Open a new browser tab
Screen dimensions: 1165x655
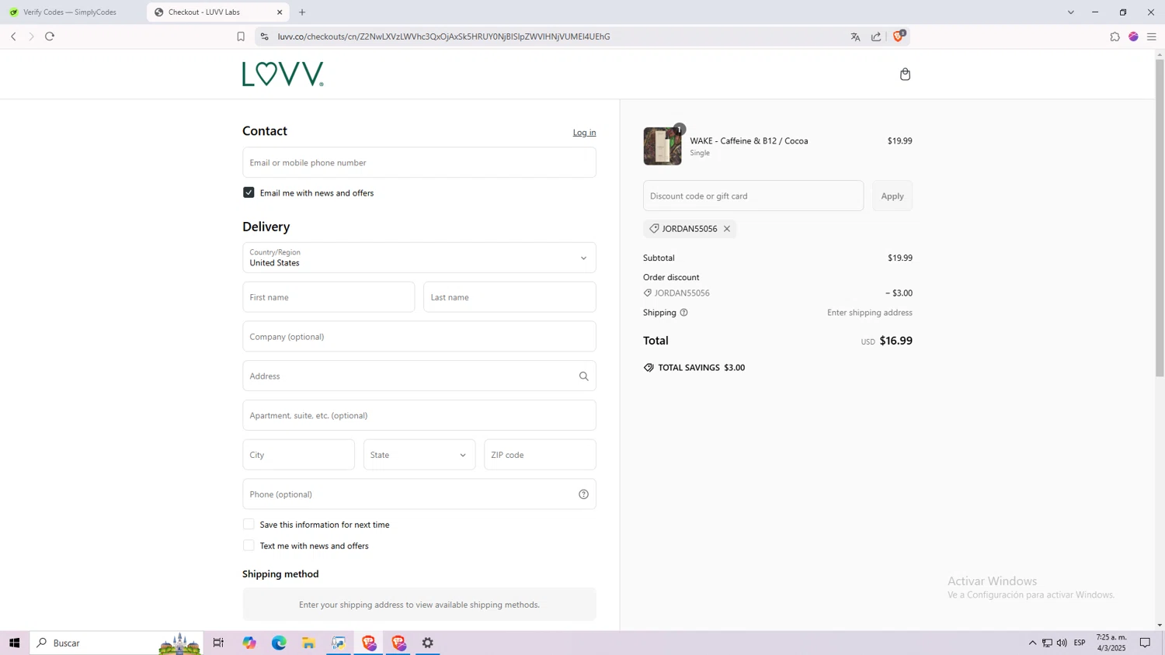click(302, 12)
